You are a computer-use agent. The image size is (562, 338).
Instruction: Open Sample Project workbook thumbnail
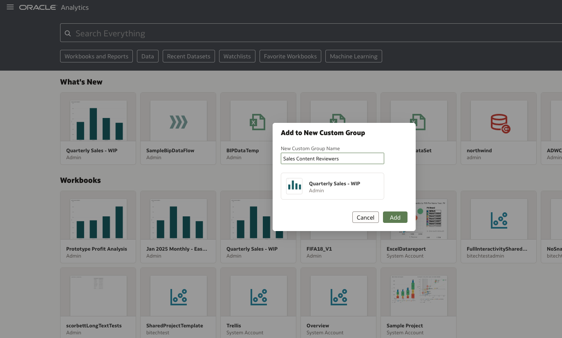click(419, 296)
